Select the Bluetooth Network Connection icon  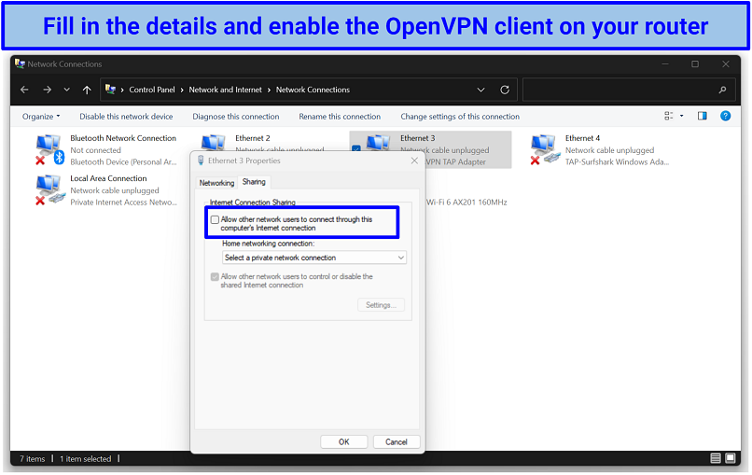pos(49,149)
